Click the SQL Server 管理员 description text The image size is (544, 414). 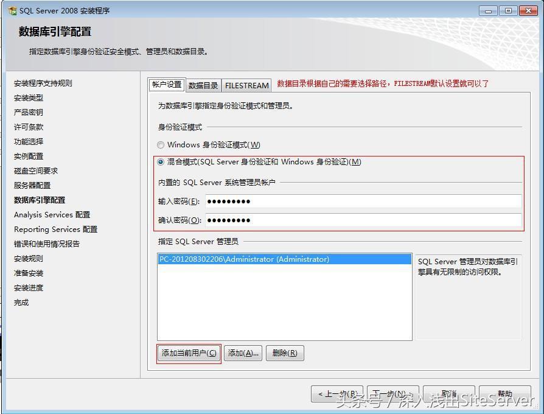(468, 267)
